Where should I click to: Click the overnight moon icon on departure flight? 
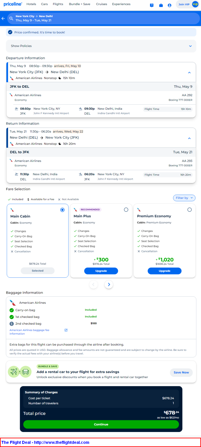[60, 78]
